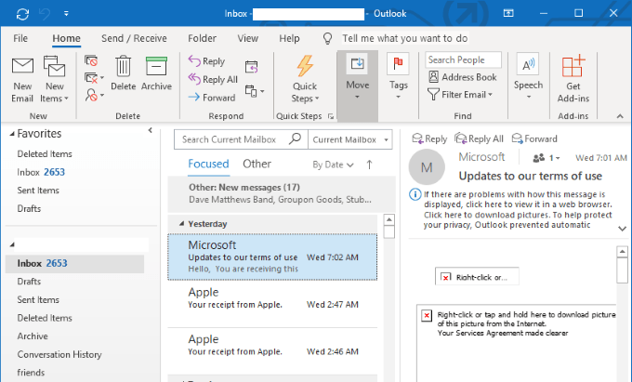Viewport: 632px width, 382px height.
Task: Open Address Book from Find group
Action: click(x=462, y=77)
